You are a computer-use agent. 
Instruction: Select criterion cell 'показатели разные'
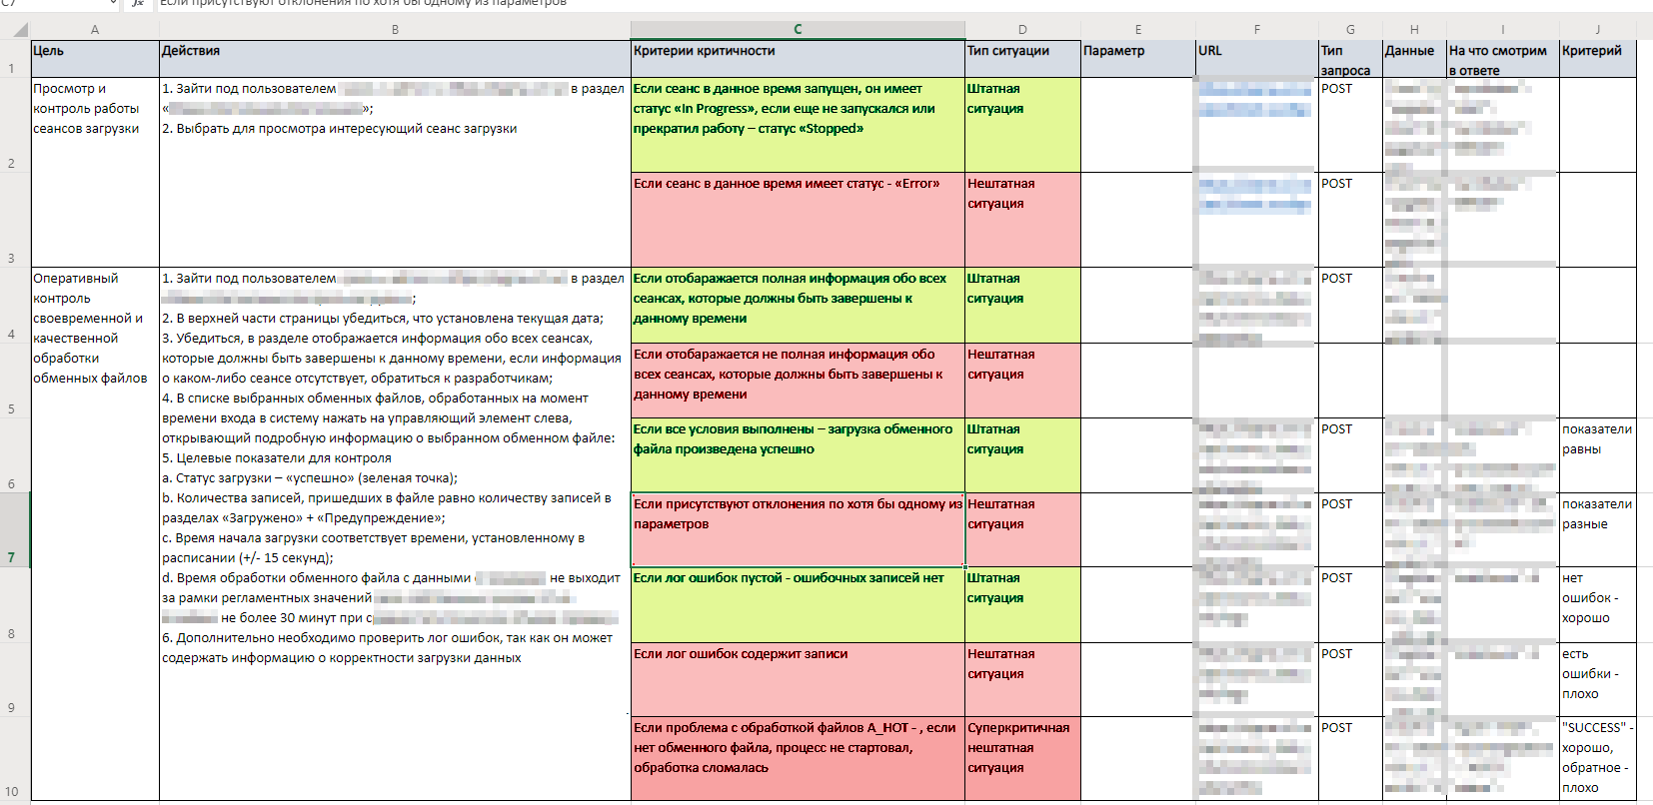coord(1598,530)
